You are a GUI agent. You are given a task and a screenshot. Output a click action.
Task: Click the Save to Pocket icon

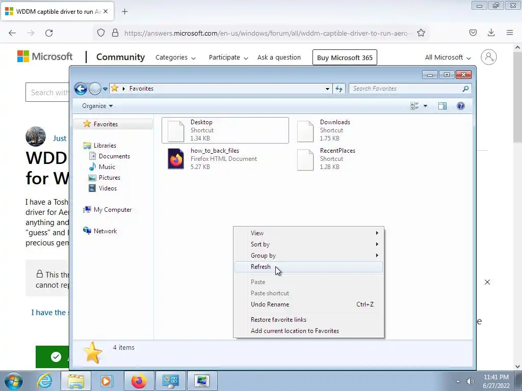point(473,33)
